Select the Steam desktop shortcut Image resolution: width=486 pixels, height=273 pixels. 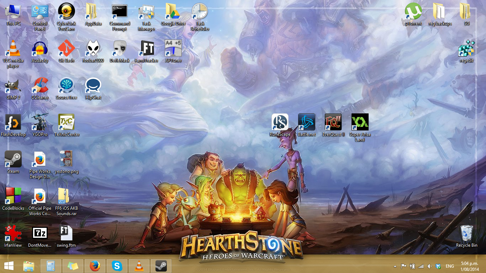tap(13, 162)
